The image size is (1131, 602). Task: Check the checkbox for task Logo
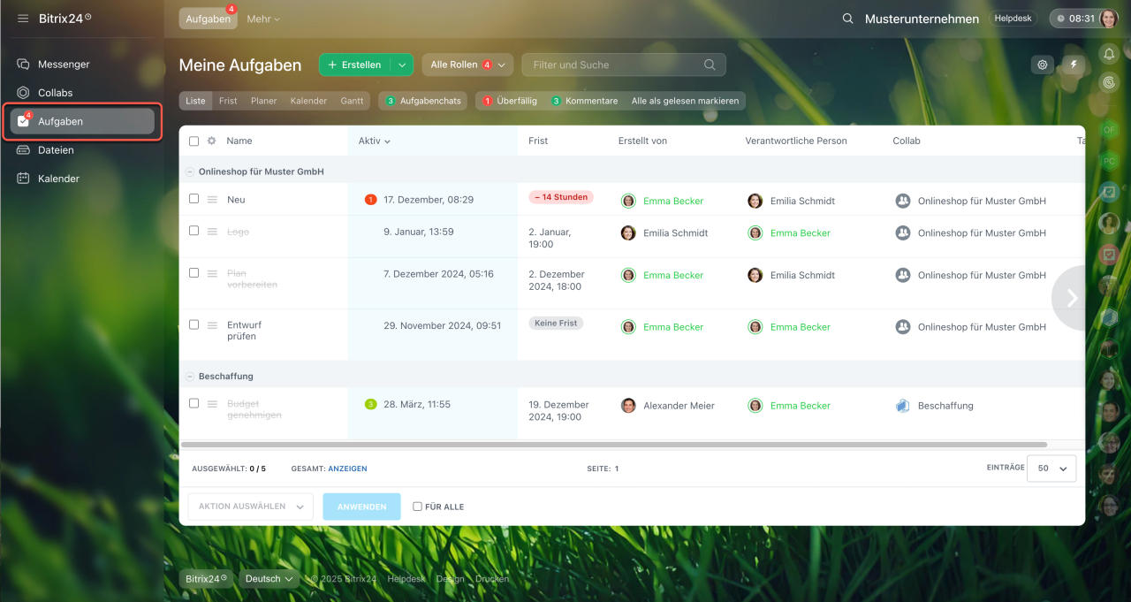(x=194, y=231)
